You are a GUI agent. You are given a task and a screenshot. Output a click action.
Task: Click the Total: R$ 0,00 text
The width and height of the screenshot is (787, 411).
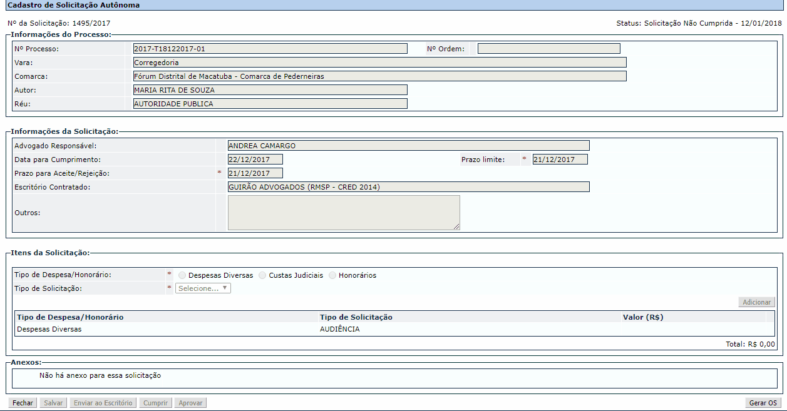(x=750, y=344)
